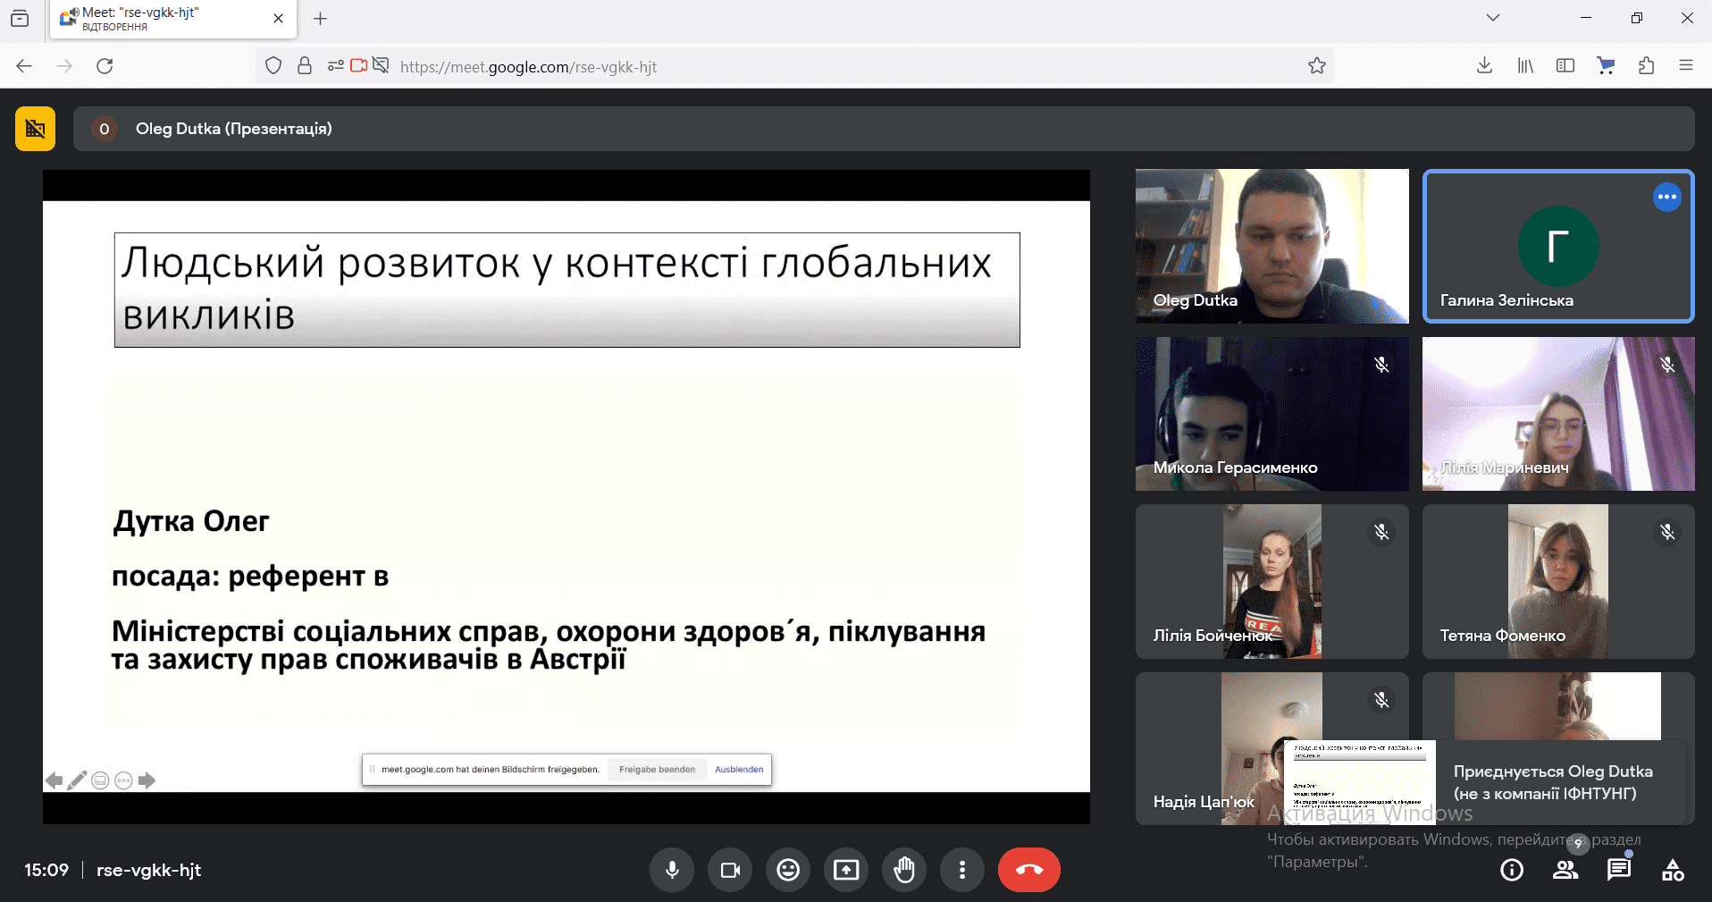Open options on Галина Зелінська's tile

[x=1666, y=197]
